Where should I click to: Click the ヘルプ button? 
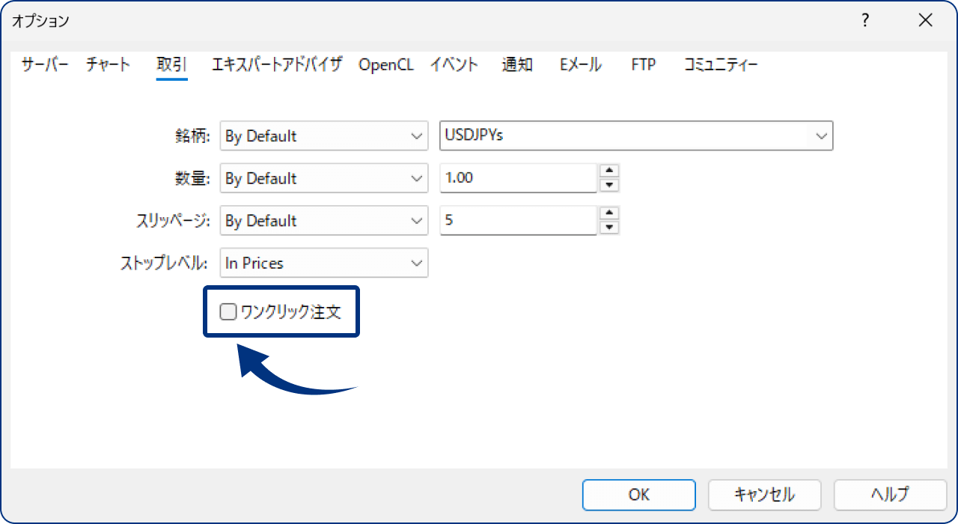890,495
